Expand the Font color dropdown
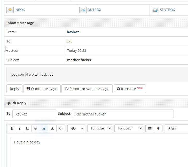This screenshot has width=188, height=167. (x=130, y=128)
